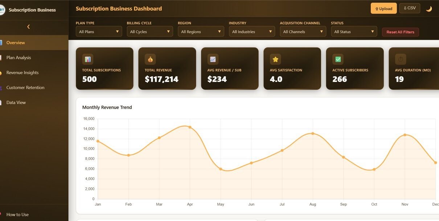Viewport: 439px width, 221px height.
Task: Click the money bag icon on Total Revenue card
Action: [x=150, y=59]
